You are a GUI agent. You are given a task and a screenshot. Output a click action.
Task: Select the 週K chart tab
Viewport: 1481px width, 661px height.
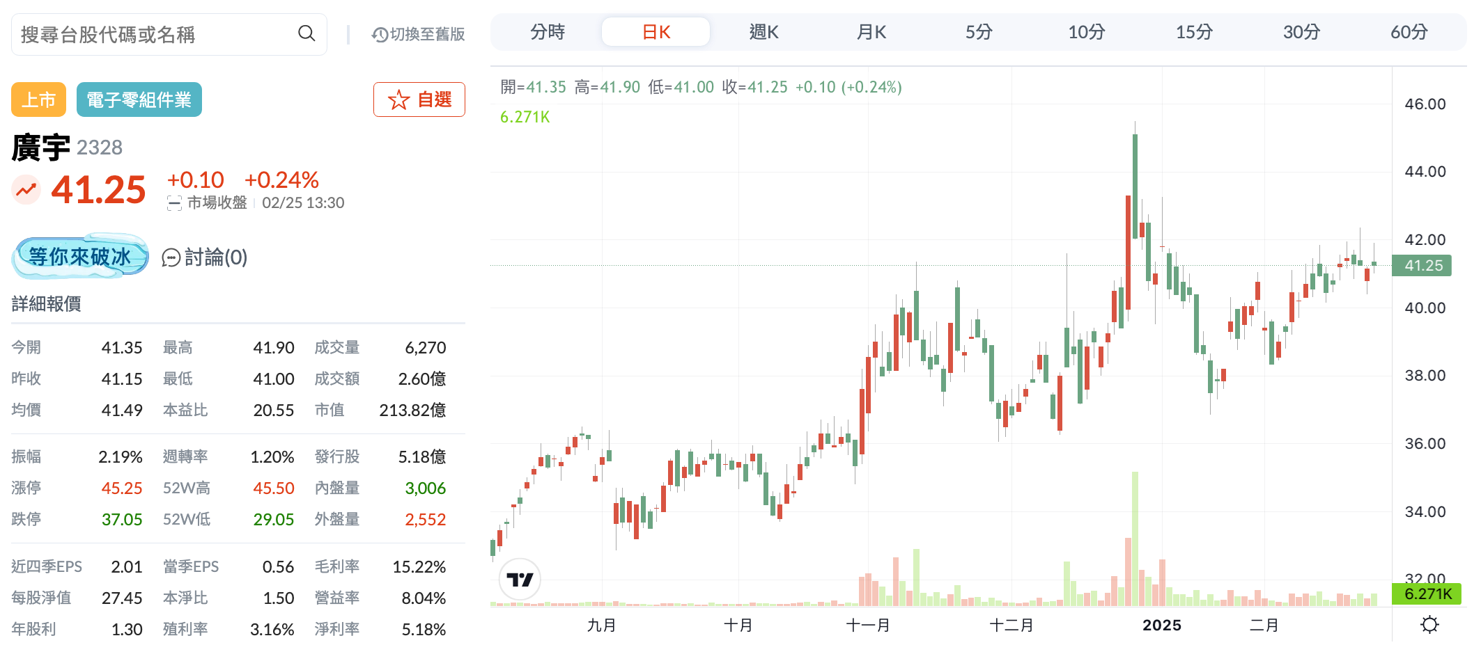[x=763, y=32]
